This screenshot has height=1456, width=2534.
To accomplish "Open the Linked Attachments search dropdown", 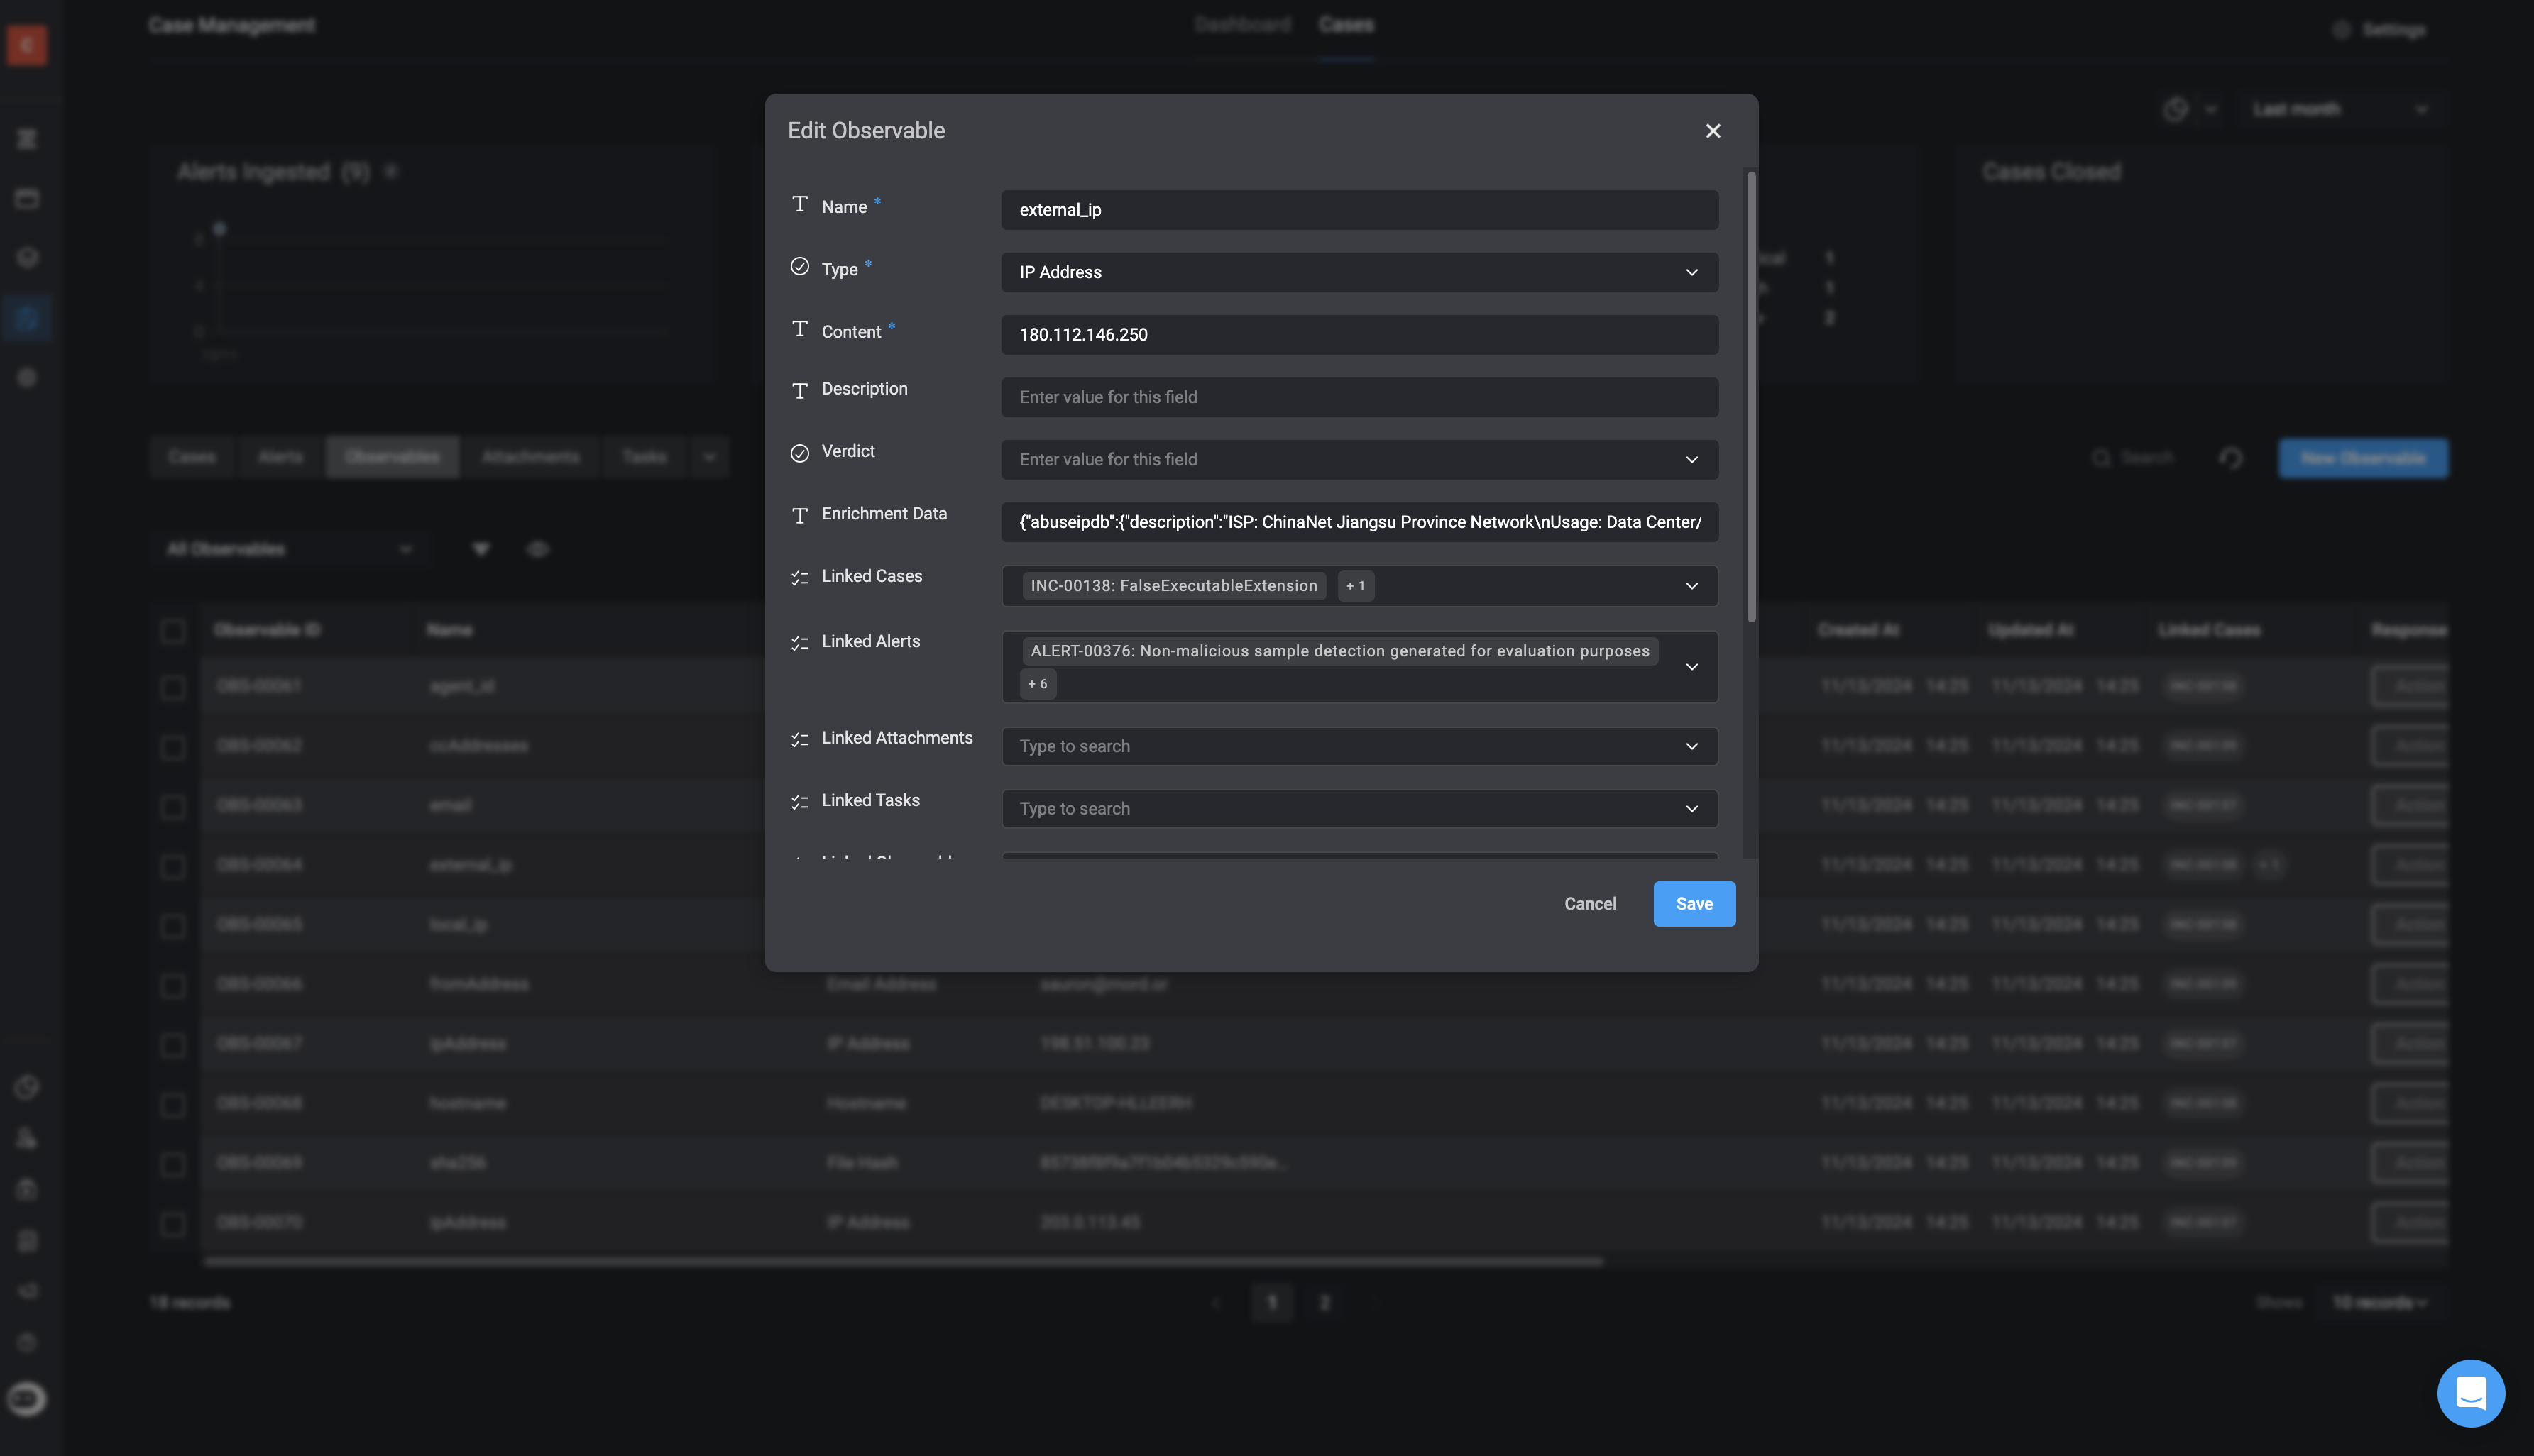I will click(x=1359, y=747).
